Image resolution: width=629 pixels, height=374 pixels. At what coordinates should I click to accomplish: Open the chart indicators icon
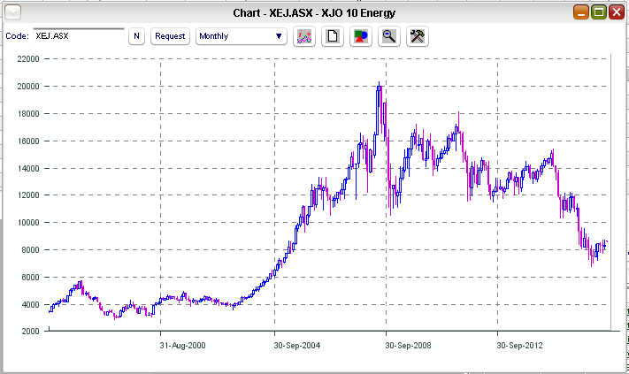point(304,36)
